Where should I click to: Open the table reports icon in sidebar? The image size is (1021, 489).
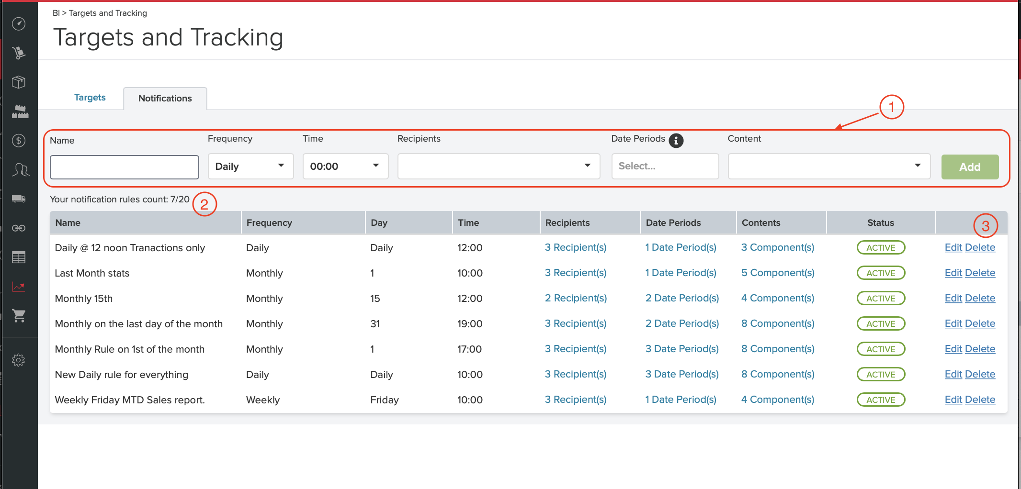pyautogui.click(x=19, y=257)
